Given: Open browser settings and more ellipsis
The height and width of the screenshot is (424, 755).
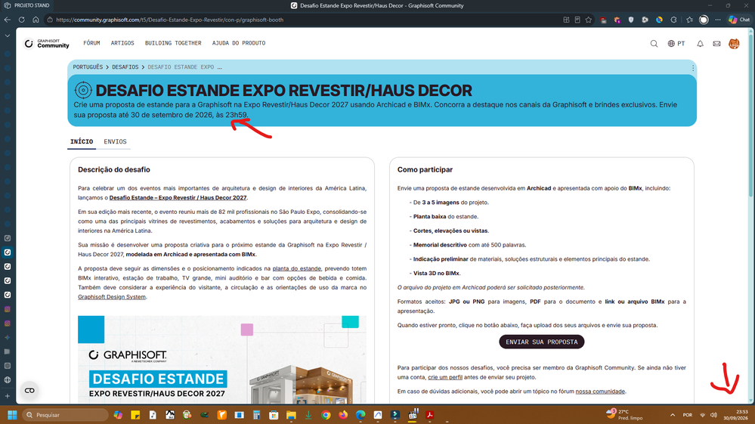Looking at the screenshot, I should pos(718,20).
